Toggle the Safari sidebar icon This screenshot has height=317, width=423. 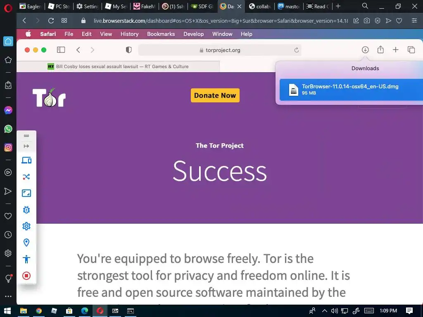point(61,50)
